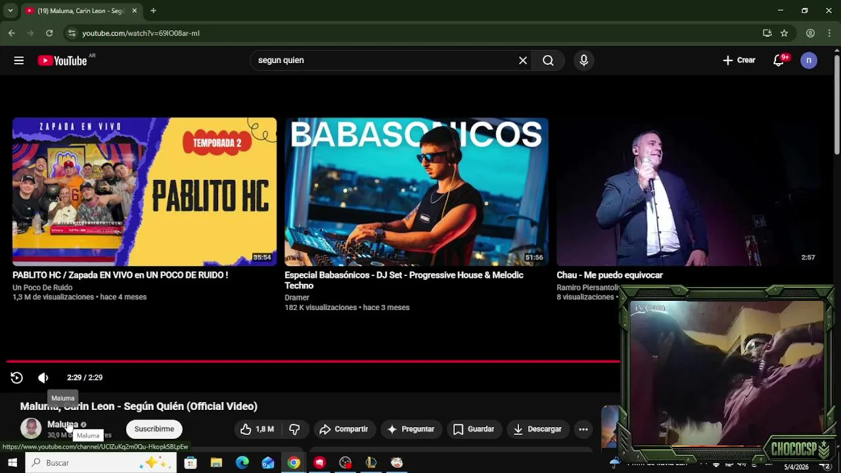The width and height of the screenshot is (841, 473).
Task: Like the video with thumbs up 1,8 M
Action: [257, 429]
